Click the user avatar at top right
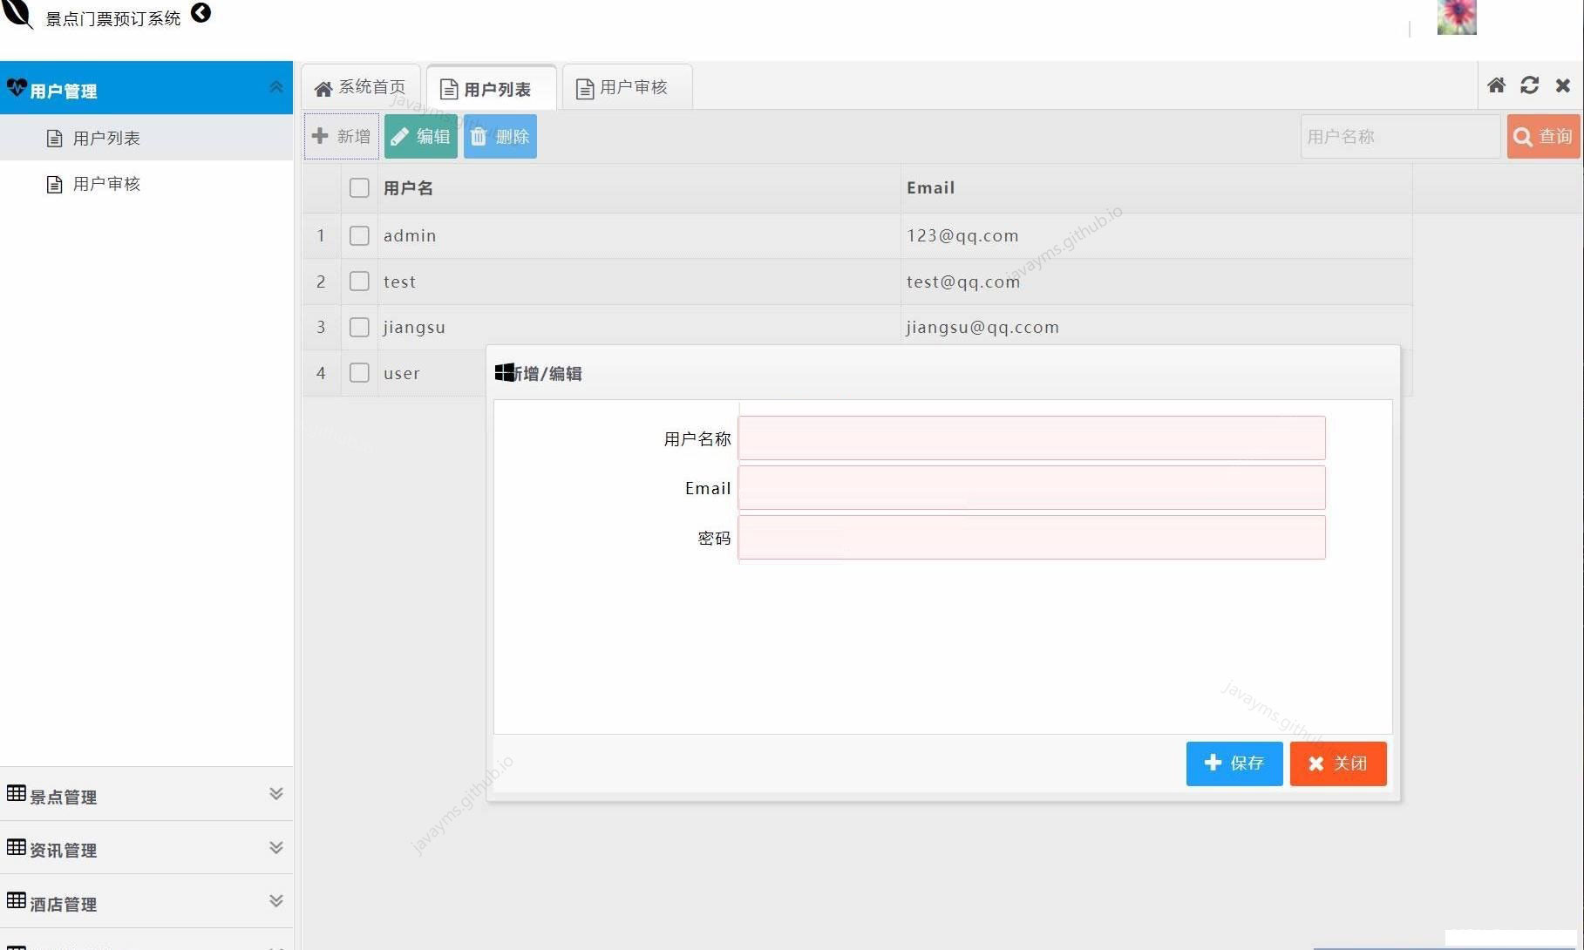The width and height of the screenshot is (1584, 950). click(x=1455, y=17)
